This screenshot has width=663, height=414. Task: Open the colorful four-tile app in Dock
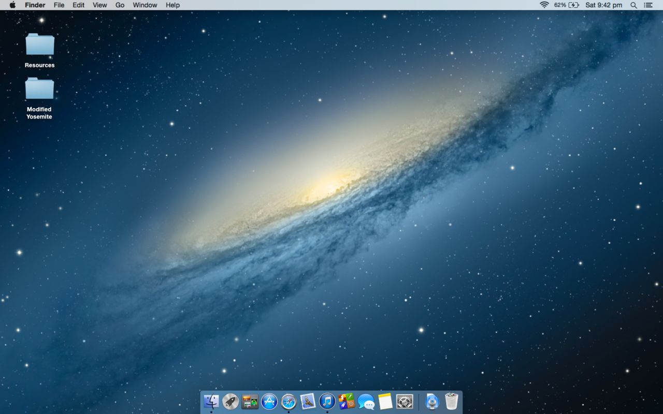click(347, 401)
